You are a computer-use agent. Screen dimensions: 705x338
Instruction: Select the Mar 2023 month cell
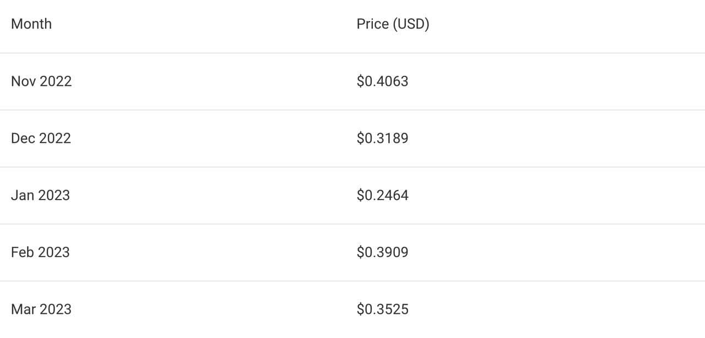click(41, 309)
